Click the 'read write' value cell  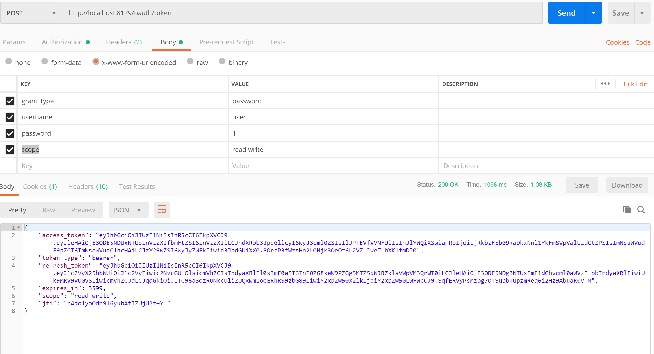click(333, 150)
